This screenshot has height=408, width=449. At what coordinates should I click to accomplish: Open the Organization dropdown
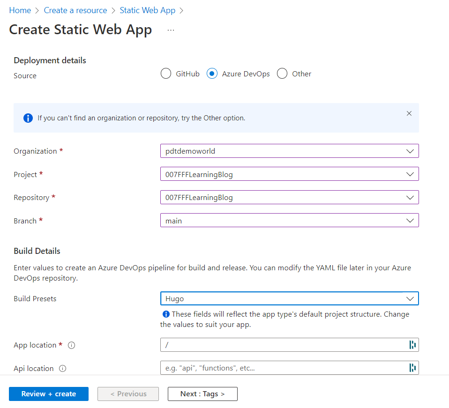(x=289, y=151)
